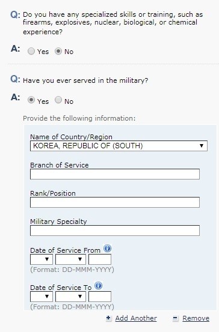Open the month dropdown for Service To
The height and width of the screenshot is (332, 219).
pos(70,297)
